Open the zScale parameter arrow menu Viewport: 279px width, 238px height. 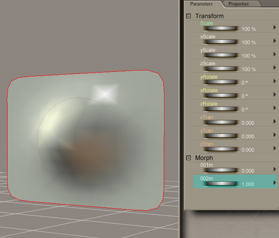pyautogui.click(x=274, y=68)
